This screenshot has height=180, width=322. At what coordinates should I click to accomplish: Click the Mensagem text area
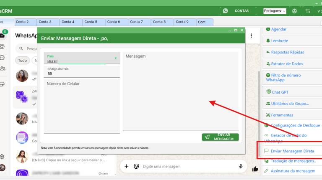tap(181, 91)
